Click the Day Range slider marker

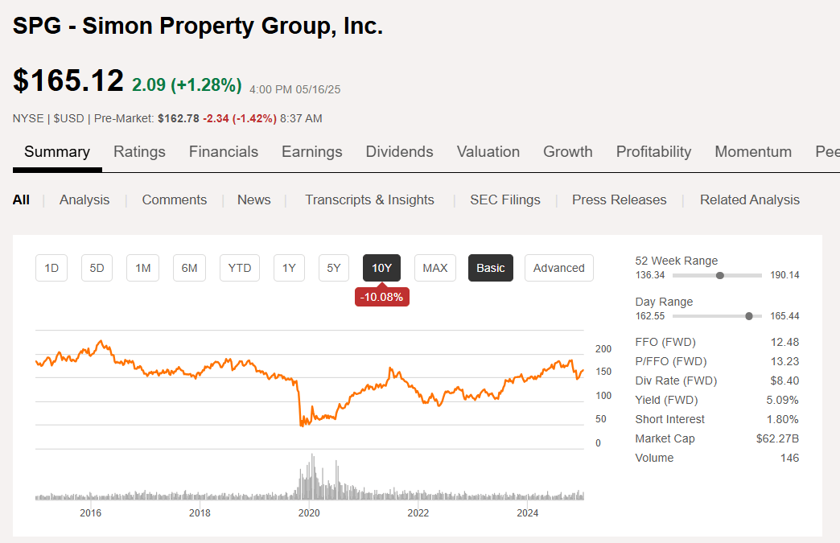point(748,316)
